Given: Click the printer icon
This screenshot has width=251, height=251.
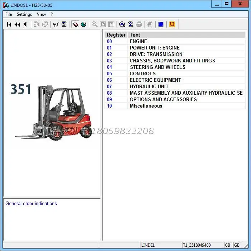Looking at the screenshot, I should (x=139, y=24).
